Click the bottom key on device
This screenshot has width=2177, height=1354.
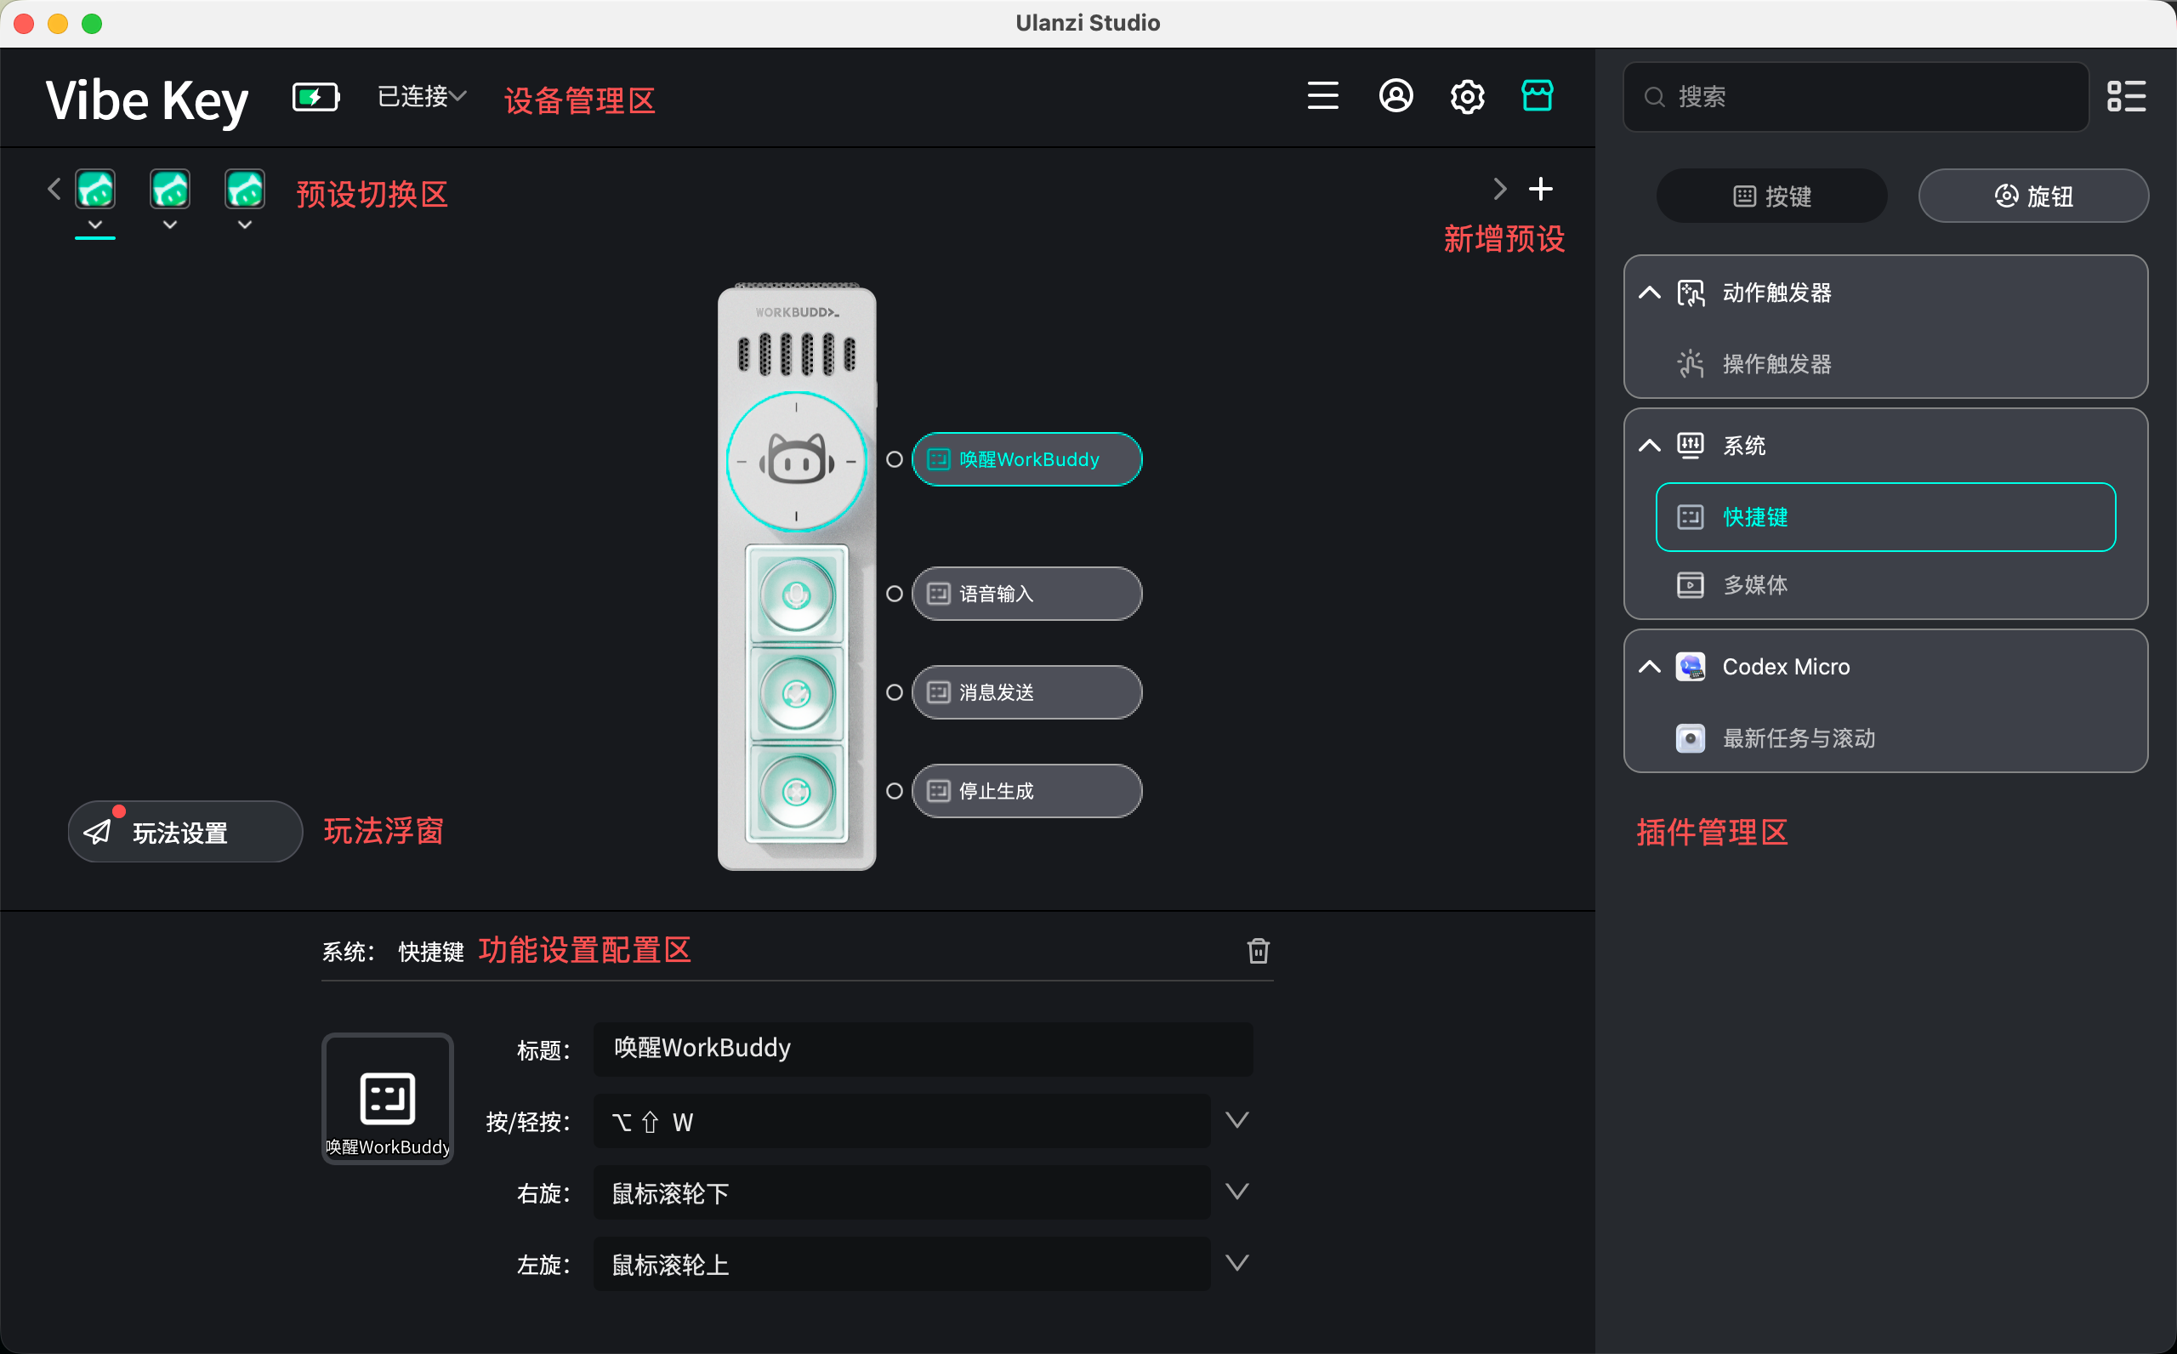click(x=796, y=792)
